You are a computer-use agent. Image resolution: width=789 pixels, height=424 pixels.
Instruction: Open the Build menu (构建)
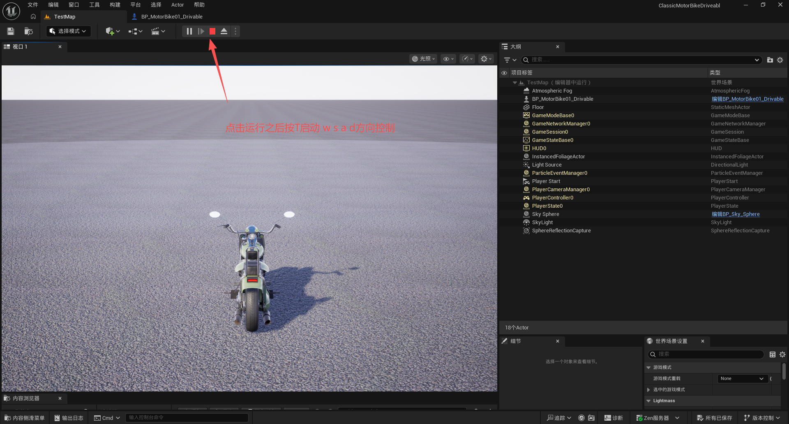pyautogui.click(x=115, y=5)
